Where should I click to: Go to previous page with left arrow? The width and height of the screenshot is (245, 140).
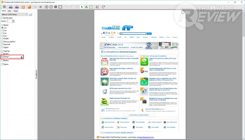coord(36,7)
